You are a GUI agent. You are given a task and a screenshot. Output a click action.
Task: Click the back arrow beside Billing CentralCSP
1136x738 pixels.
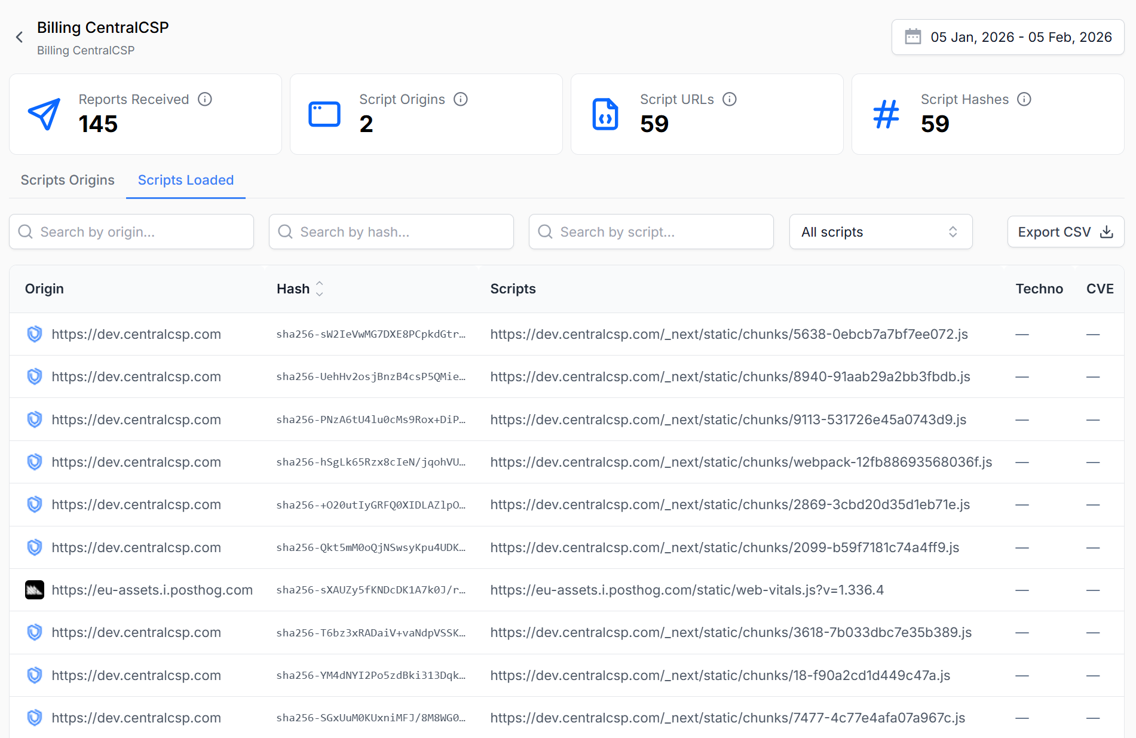point(20,36)
